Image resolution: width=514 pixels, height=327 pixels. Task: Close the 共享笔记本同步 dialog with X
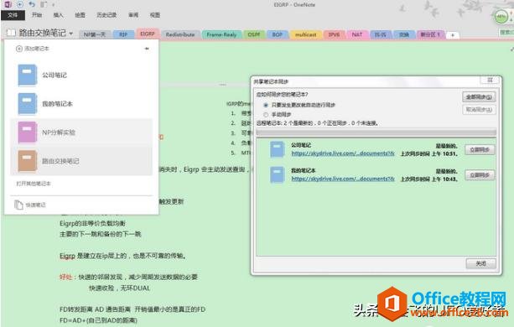pyautogui.click(x=490, y=80)
